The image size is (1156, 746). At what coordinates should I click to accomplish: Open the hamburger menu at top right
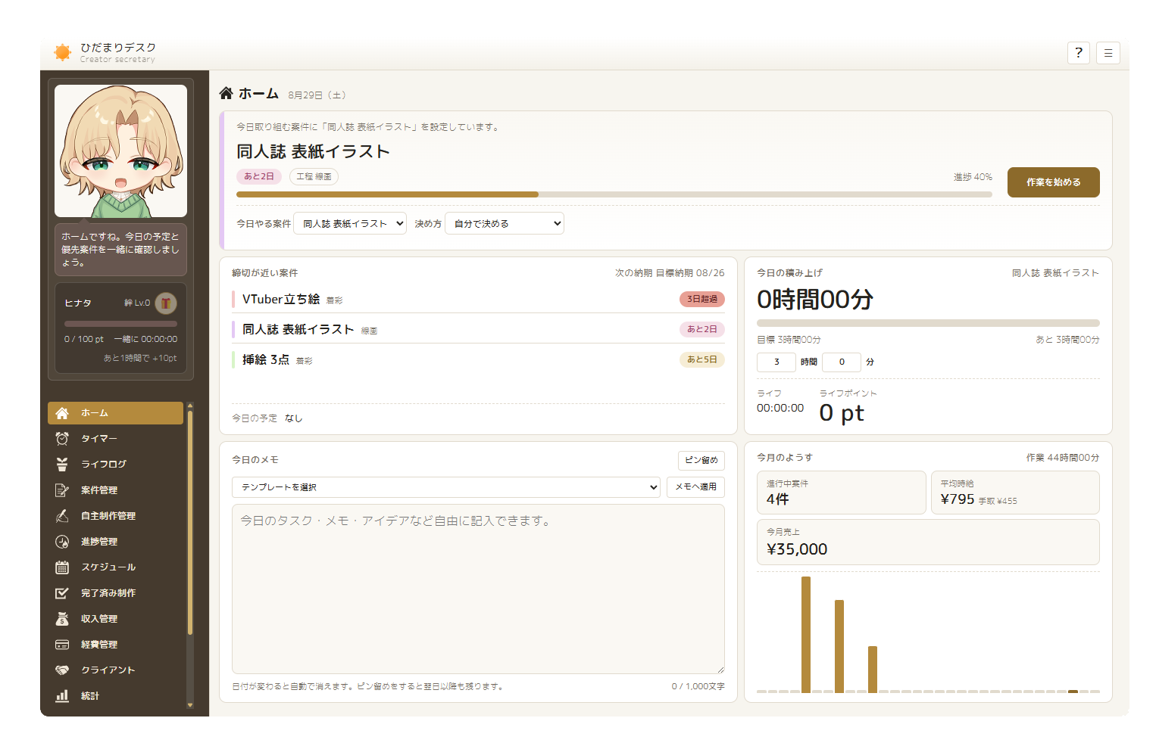[1108, 53]
